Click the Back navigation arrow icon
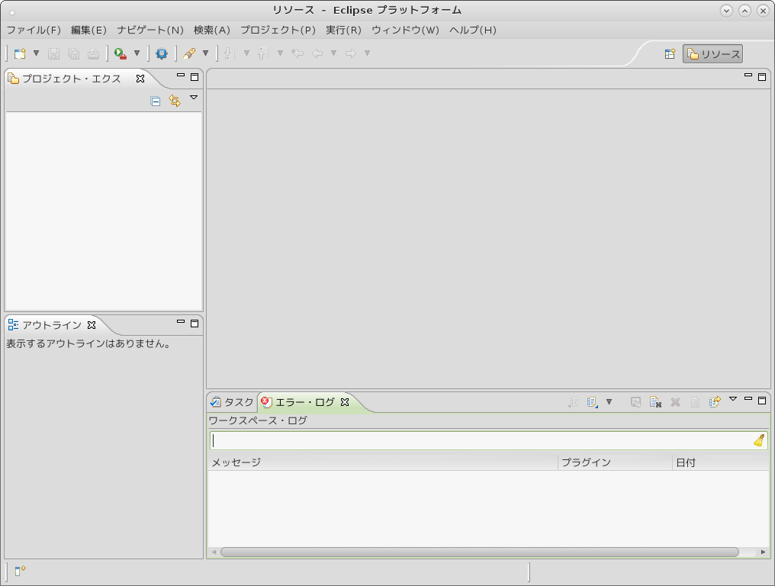The height and width of the screenshot is (586, 775). (317, 53)
